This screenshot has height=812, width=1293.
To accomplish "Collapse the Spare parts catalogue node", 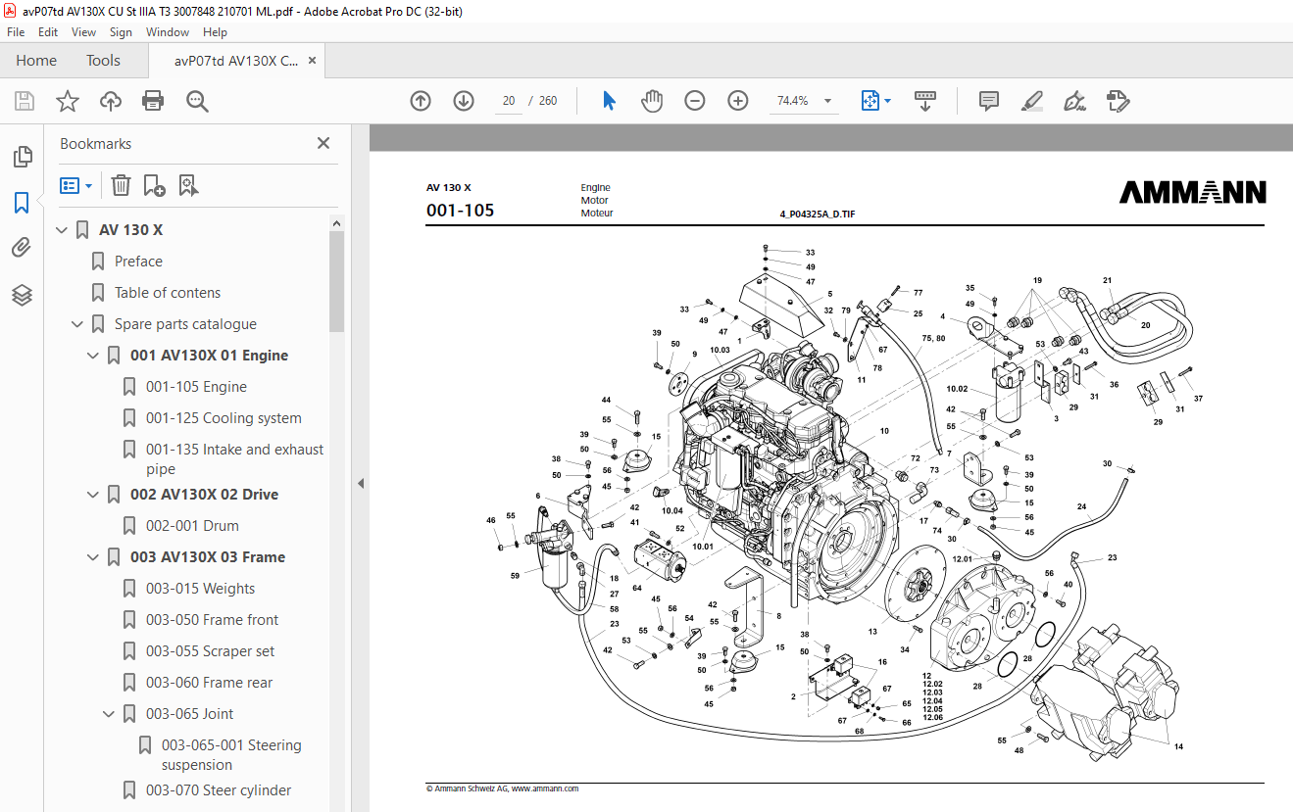I will pyautogui.click(x=77, y=324).
